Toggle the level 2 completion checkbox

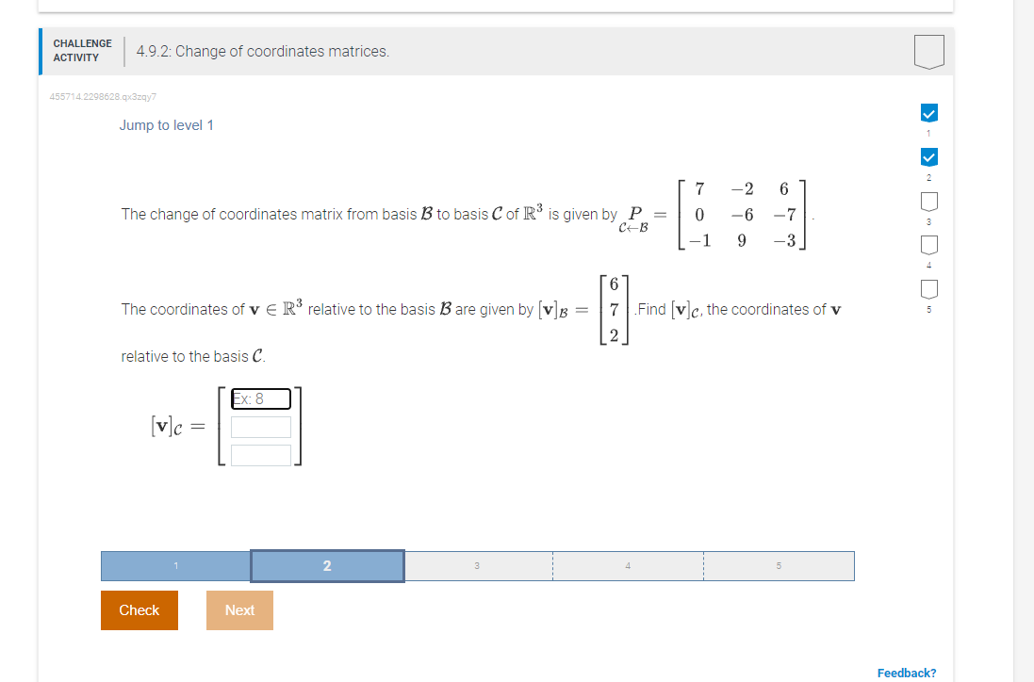[928, 156]
